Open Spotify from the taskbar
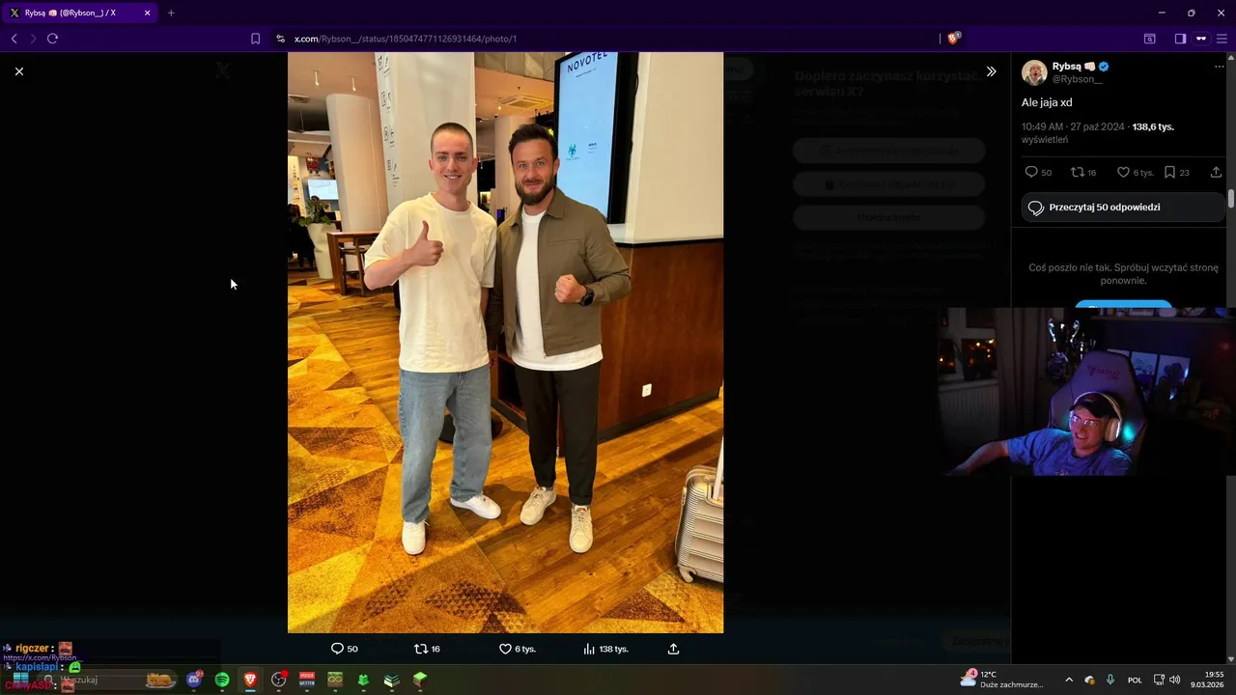This screenshot has width=1236, height=695. (x=222, y=680)
